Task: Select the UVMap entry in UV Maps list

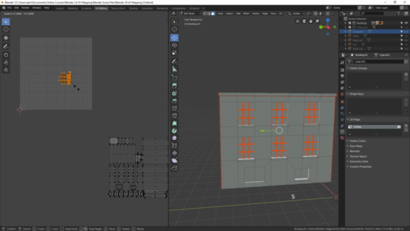Action: 374,127
